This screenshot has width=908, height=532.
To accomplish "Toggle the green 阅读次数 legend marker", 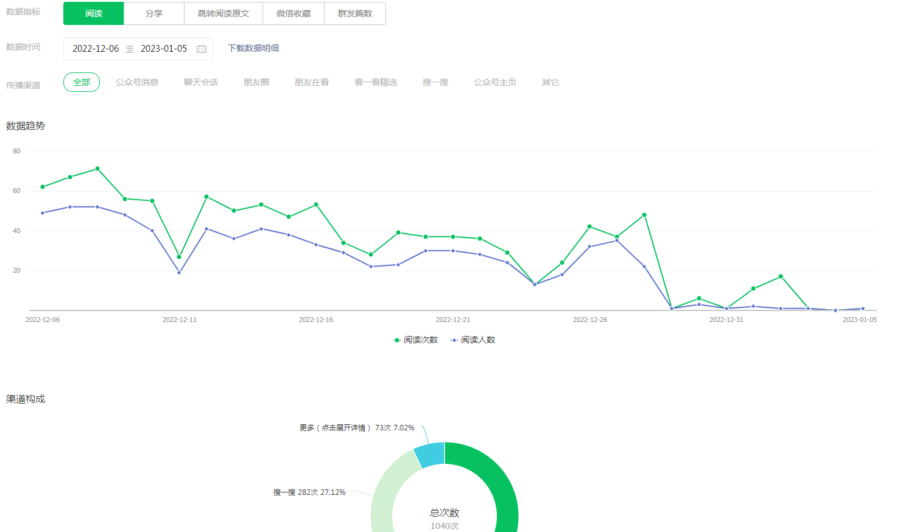I will click(397, 340).
